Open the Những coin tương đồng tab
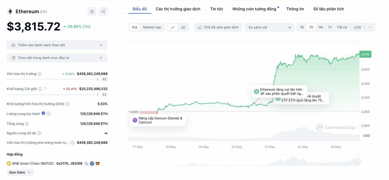389x180 pixels. 254,9
